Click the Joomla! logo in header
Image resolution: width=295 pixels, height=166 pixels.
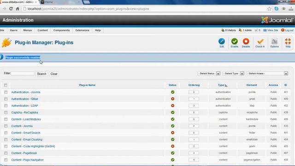click(277, 20)
